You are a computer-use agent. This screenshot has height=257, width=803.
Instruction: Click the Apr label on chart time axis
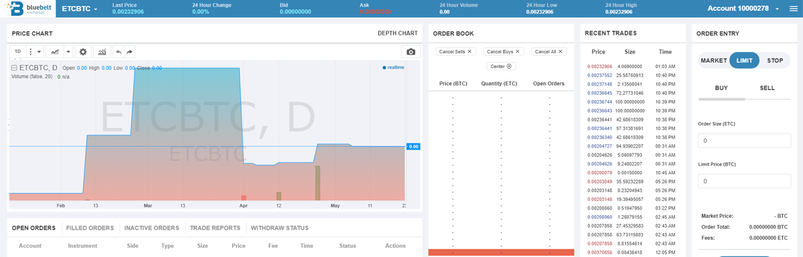click(244, 206)
